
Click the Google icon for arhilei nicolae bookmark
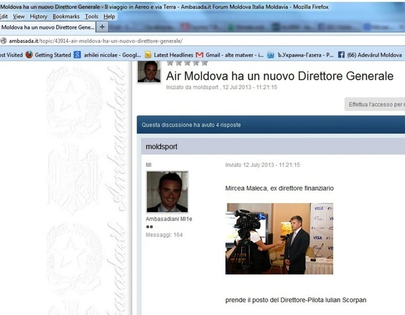pos(77,55)
